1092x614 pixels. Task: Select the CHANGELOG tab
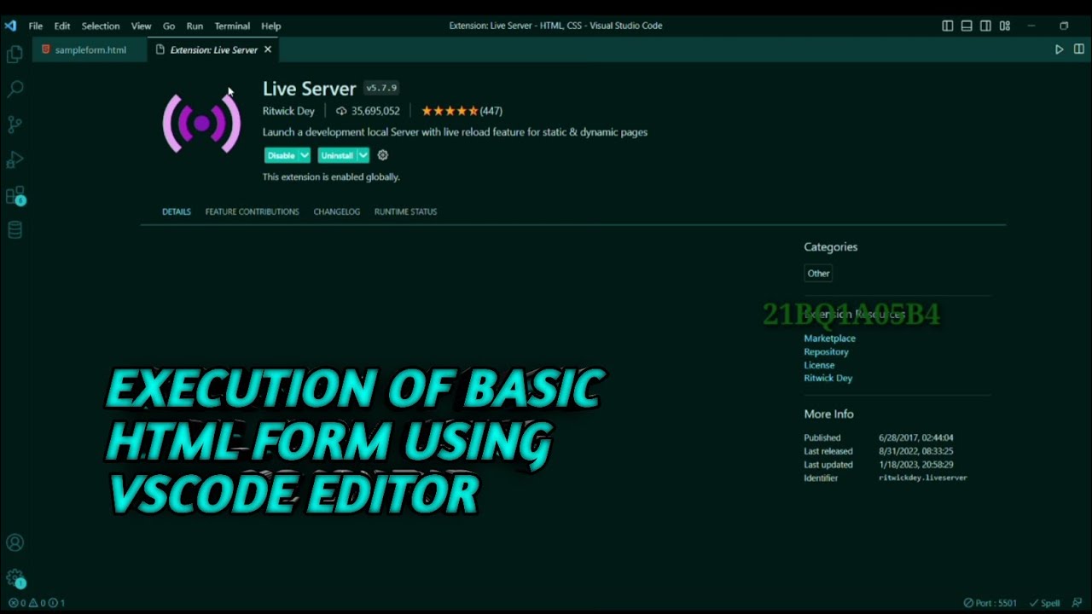(336, 211)
